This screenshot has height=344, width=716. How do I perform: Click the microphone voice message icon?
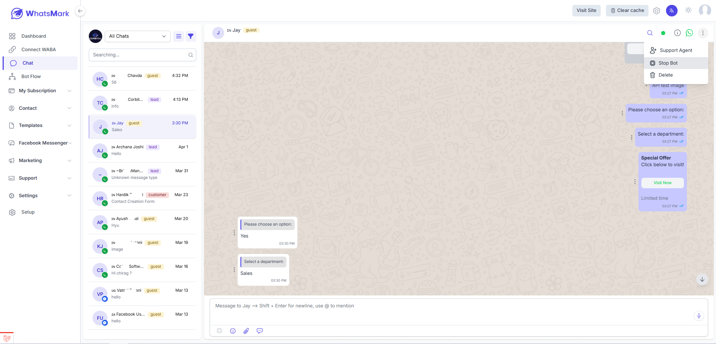point(699,316)
